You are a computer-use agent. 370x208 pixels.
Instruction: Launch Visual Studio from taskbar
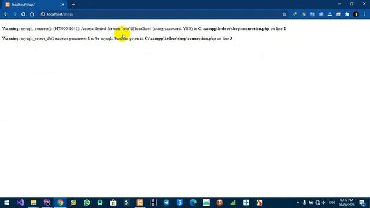(x=20, y=203)
